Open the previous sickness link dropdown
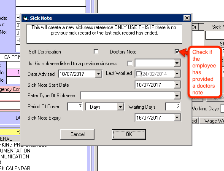The height and width of the screenshot is (171, 224). pos(177,63)
